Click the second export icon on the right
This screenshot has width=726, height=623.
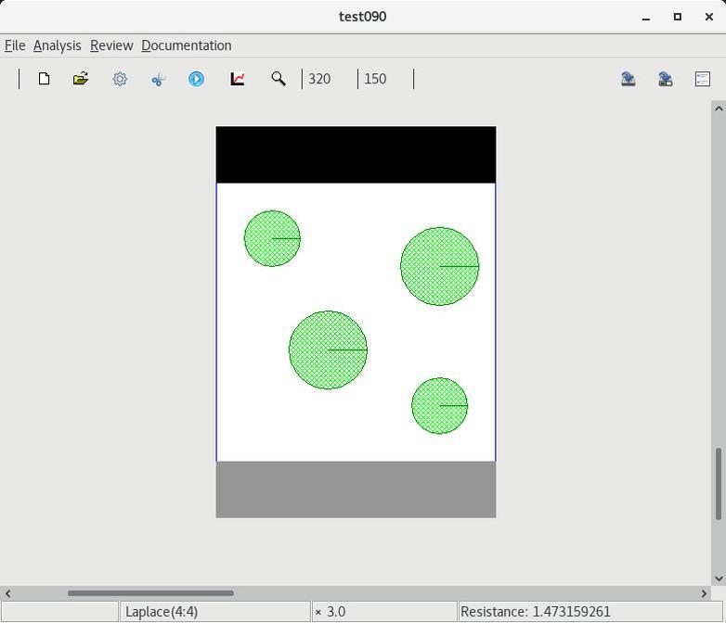(665, 79)
